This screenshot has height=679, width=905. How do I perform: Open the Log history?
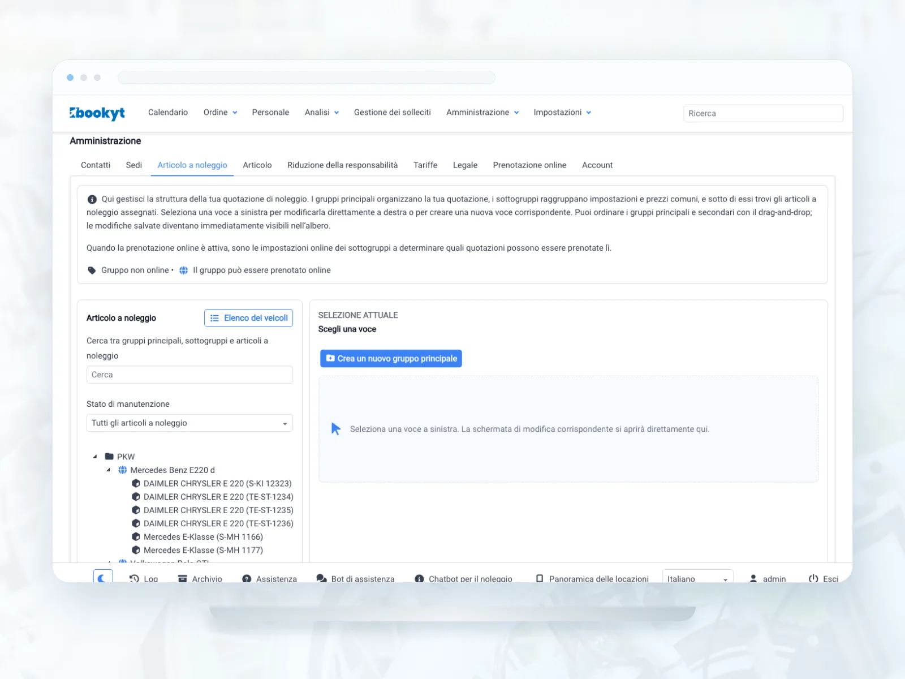pyautogui.click(x=144, y=579)
